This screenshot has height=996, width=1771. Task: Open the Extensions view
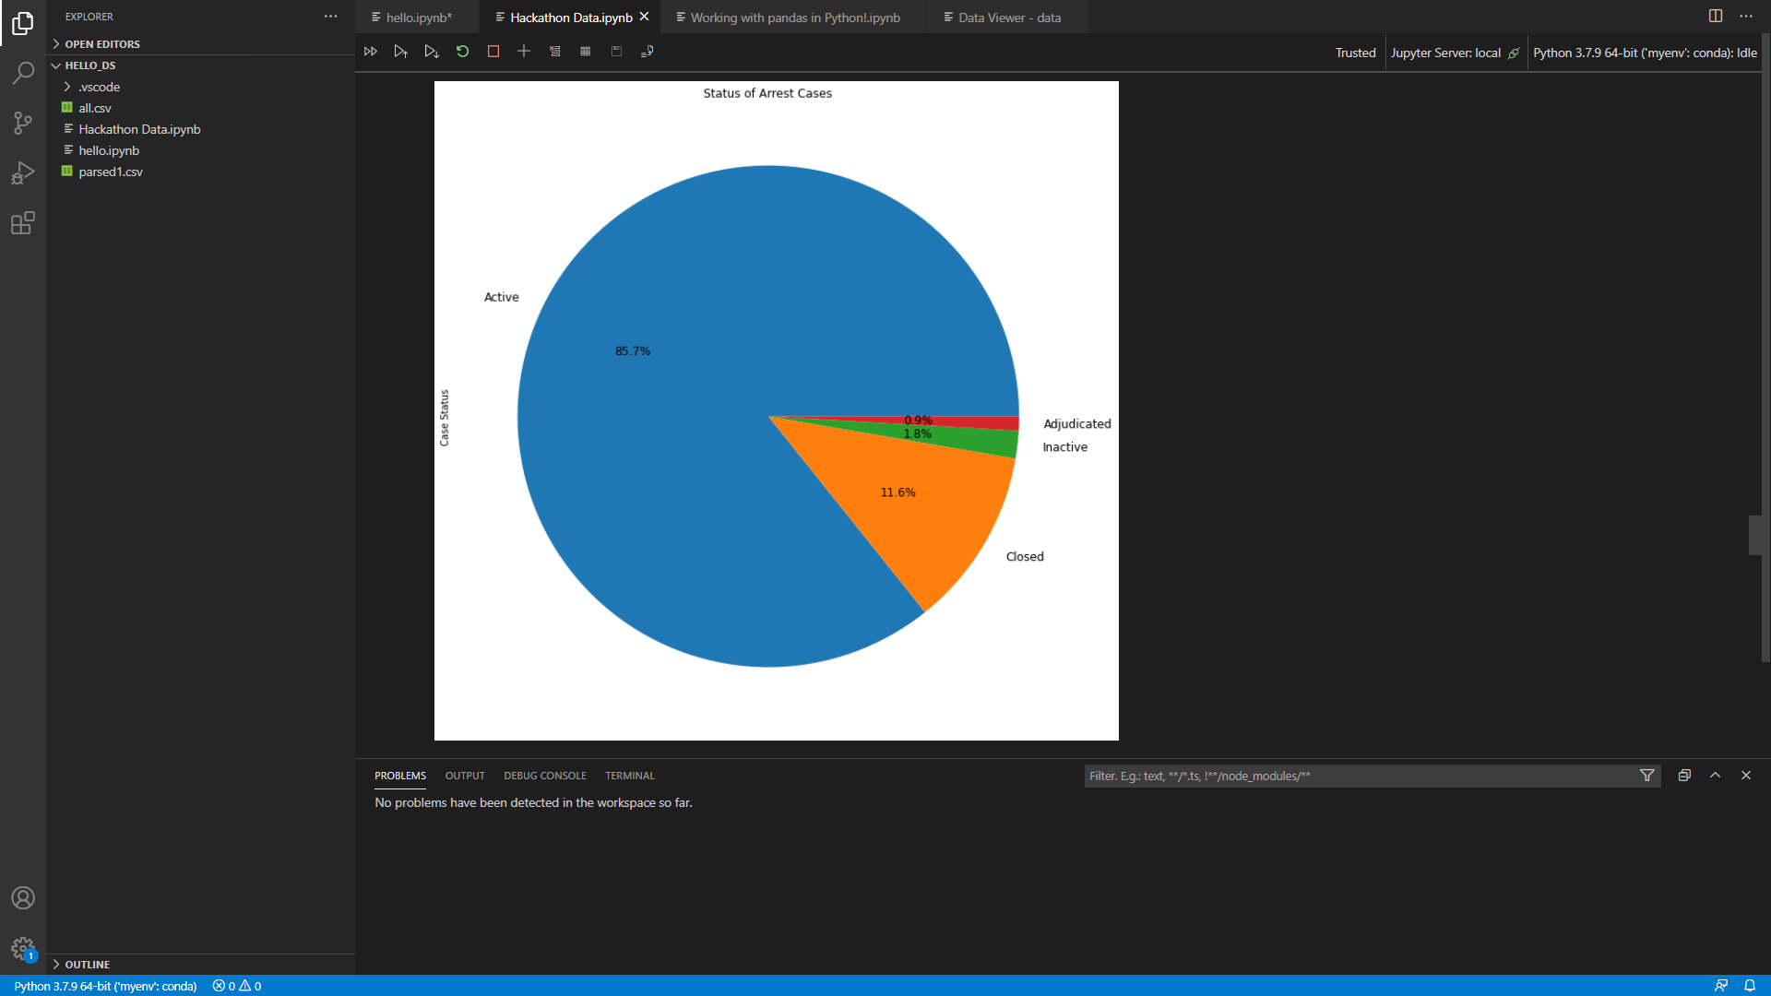click(x=23, y=223)
